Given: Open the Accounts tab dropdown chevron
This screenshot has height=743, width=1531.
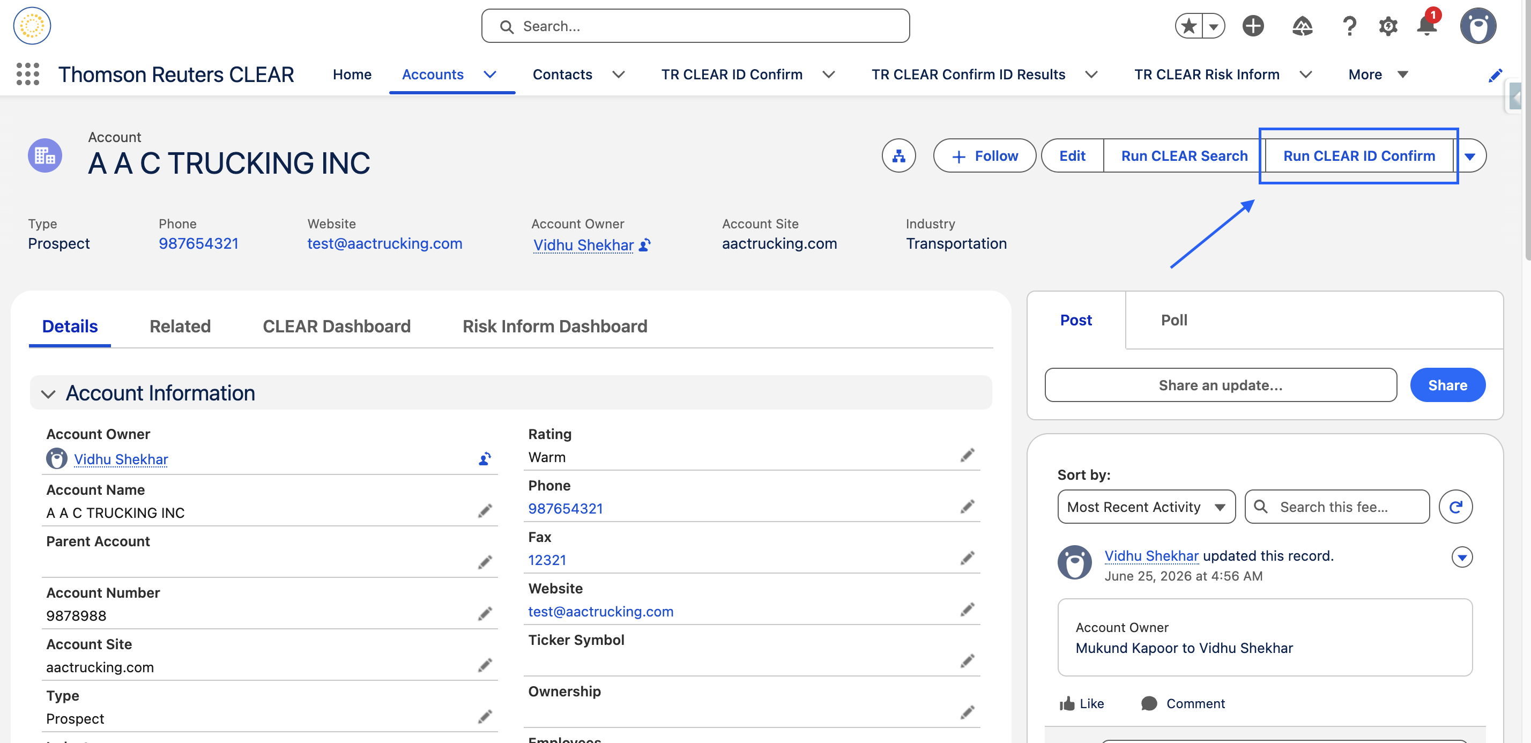Looking at the screenshot, I should pyautogui.click(x=490, y=75).
